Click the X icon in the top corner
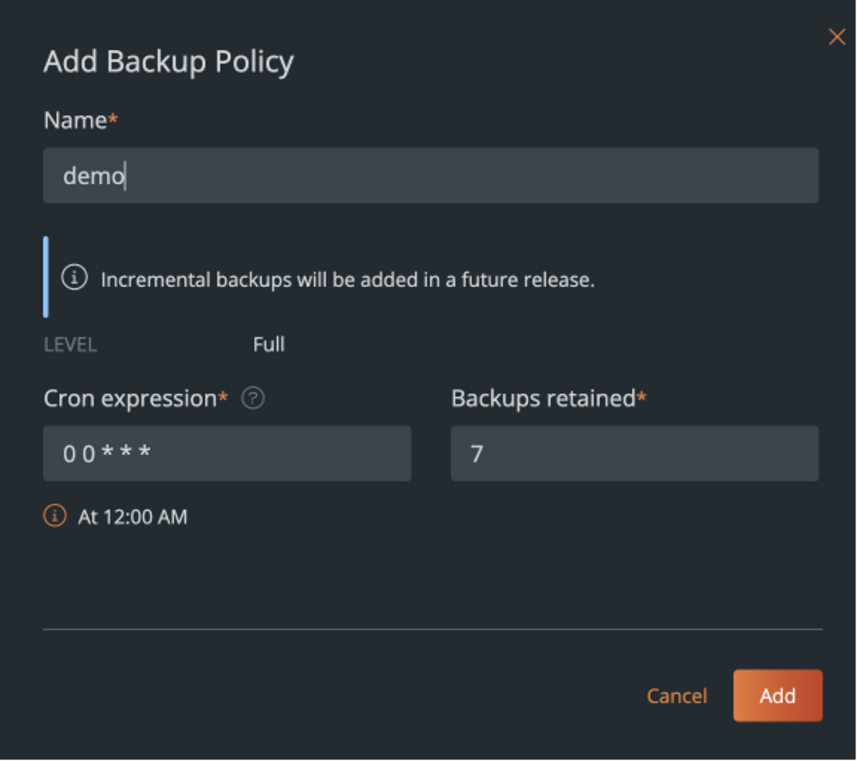The width and height of the screenshot is (857, 761). pyautogui.click(x=836, y=36)
